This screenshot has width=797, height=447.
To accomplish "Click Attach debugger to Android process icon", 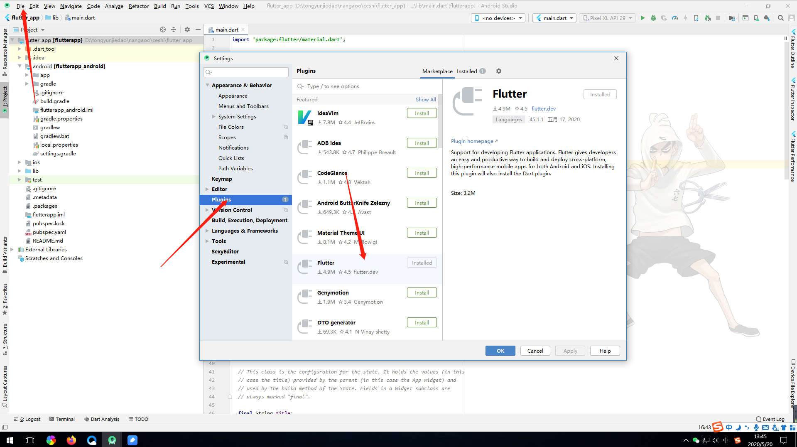I will click(x=707, y=18).
